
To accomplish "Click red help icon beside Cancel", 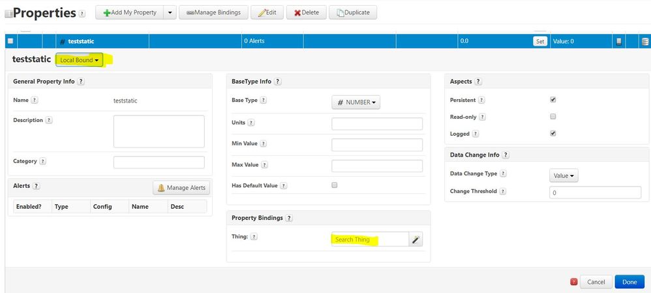I will [574, 282].
